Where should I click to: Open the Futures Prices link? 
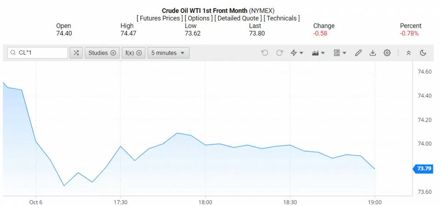(x=159, y=18)
